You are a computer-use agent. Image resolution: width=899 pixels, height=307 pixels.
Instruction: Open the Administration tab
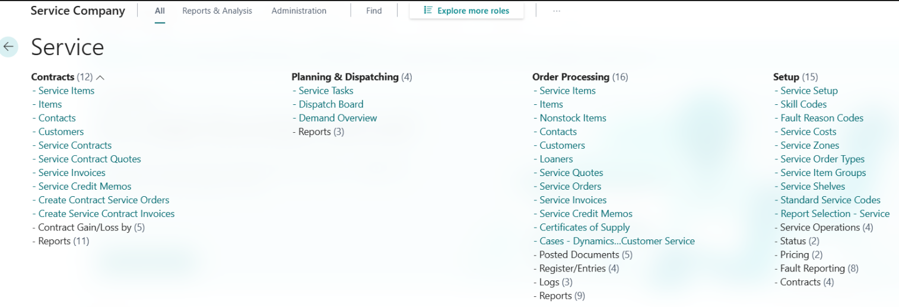tap(298, 11)
